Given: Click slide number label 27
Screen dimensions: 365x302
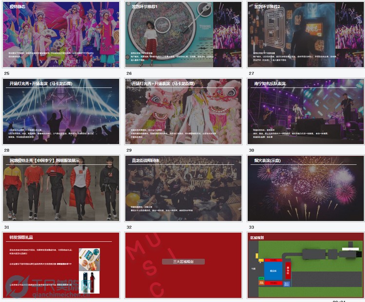Looking at the screenshot, I should click(252, 73).
